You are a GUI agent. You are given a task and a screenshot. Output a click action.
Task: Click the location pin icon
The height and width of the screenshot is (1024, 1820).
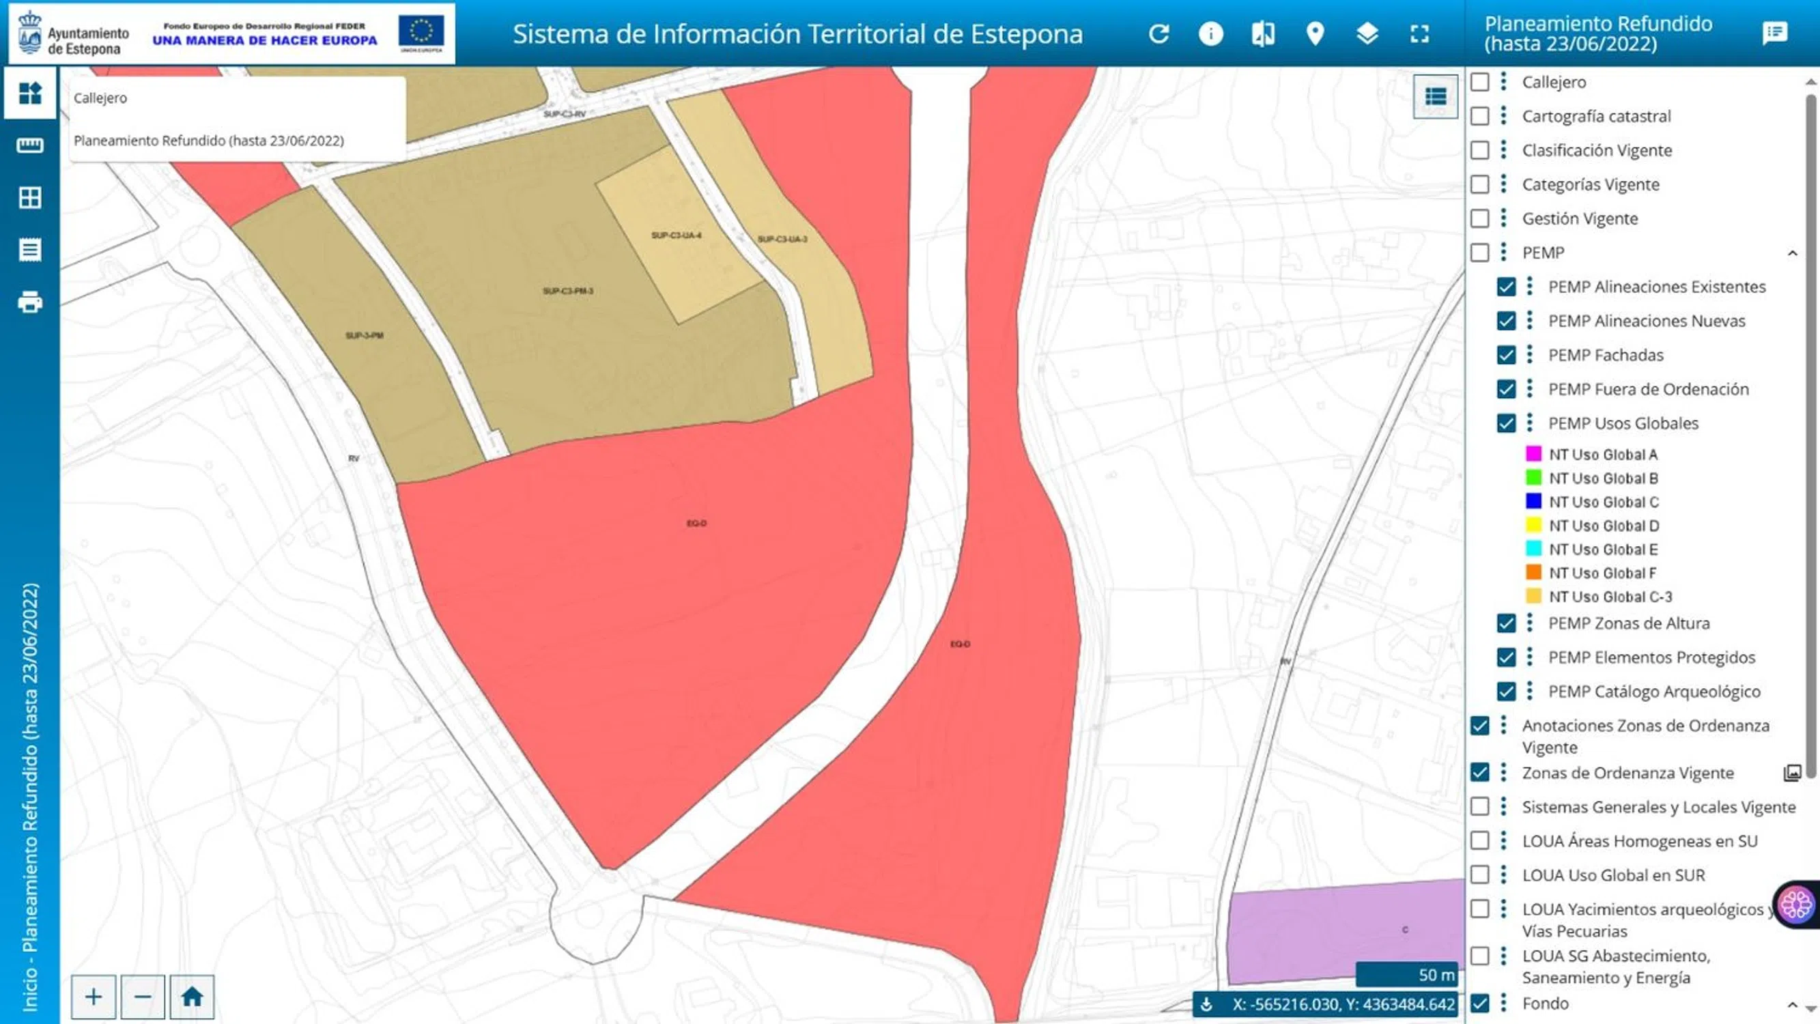pos(1315,33)
